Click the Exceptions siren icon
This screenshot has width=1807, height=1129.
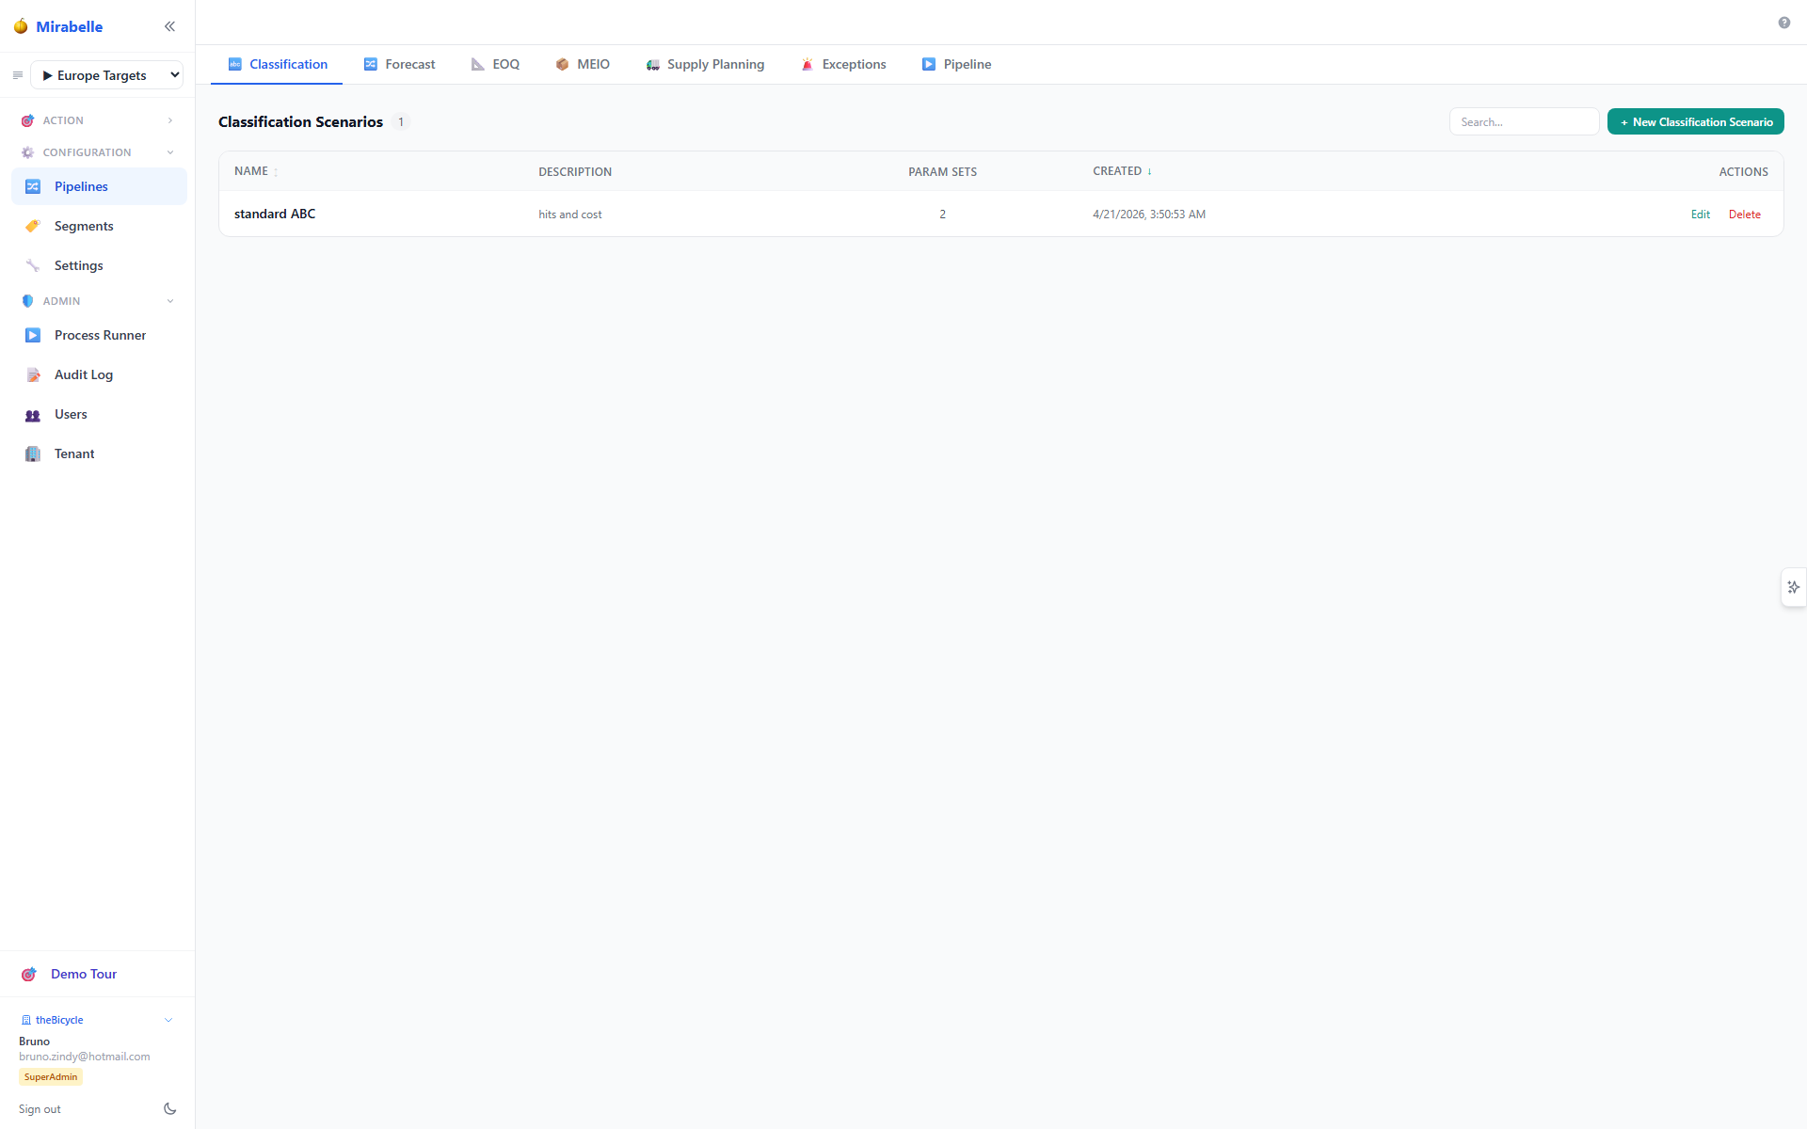coord(808,64)
